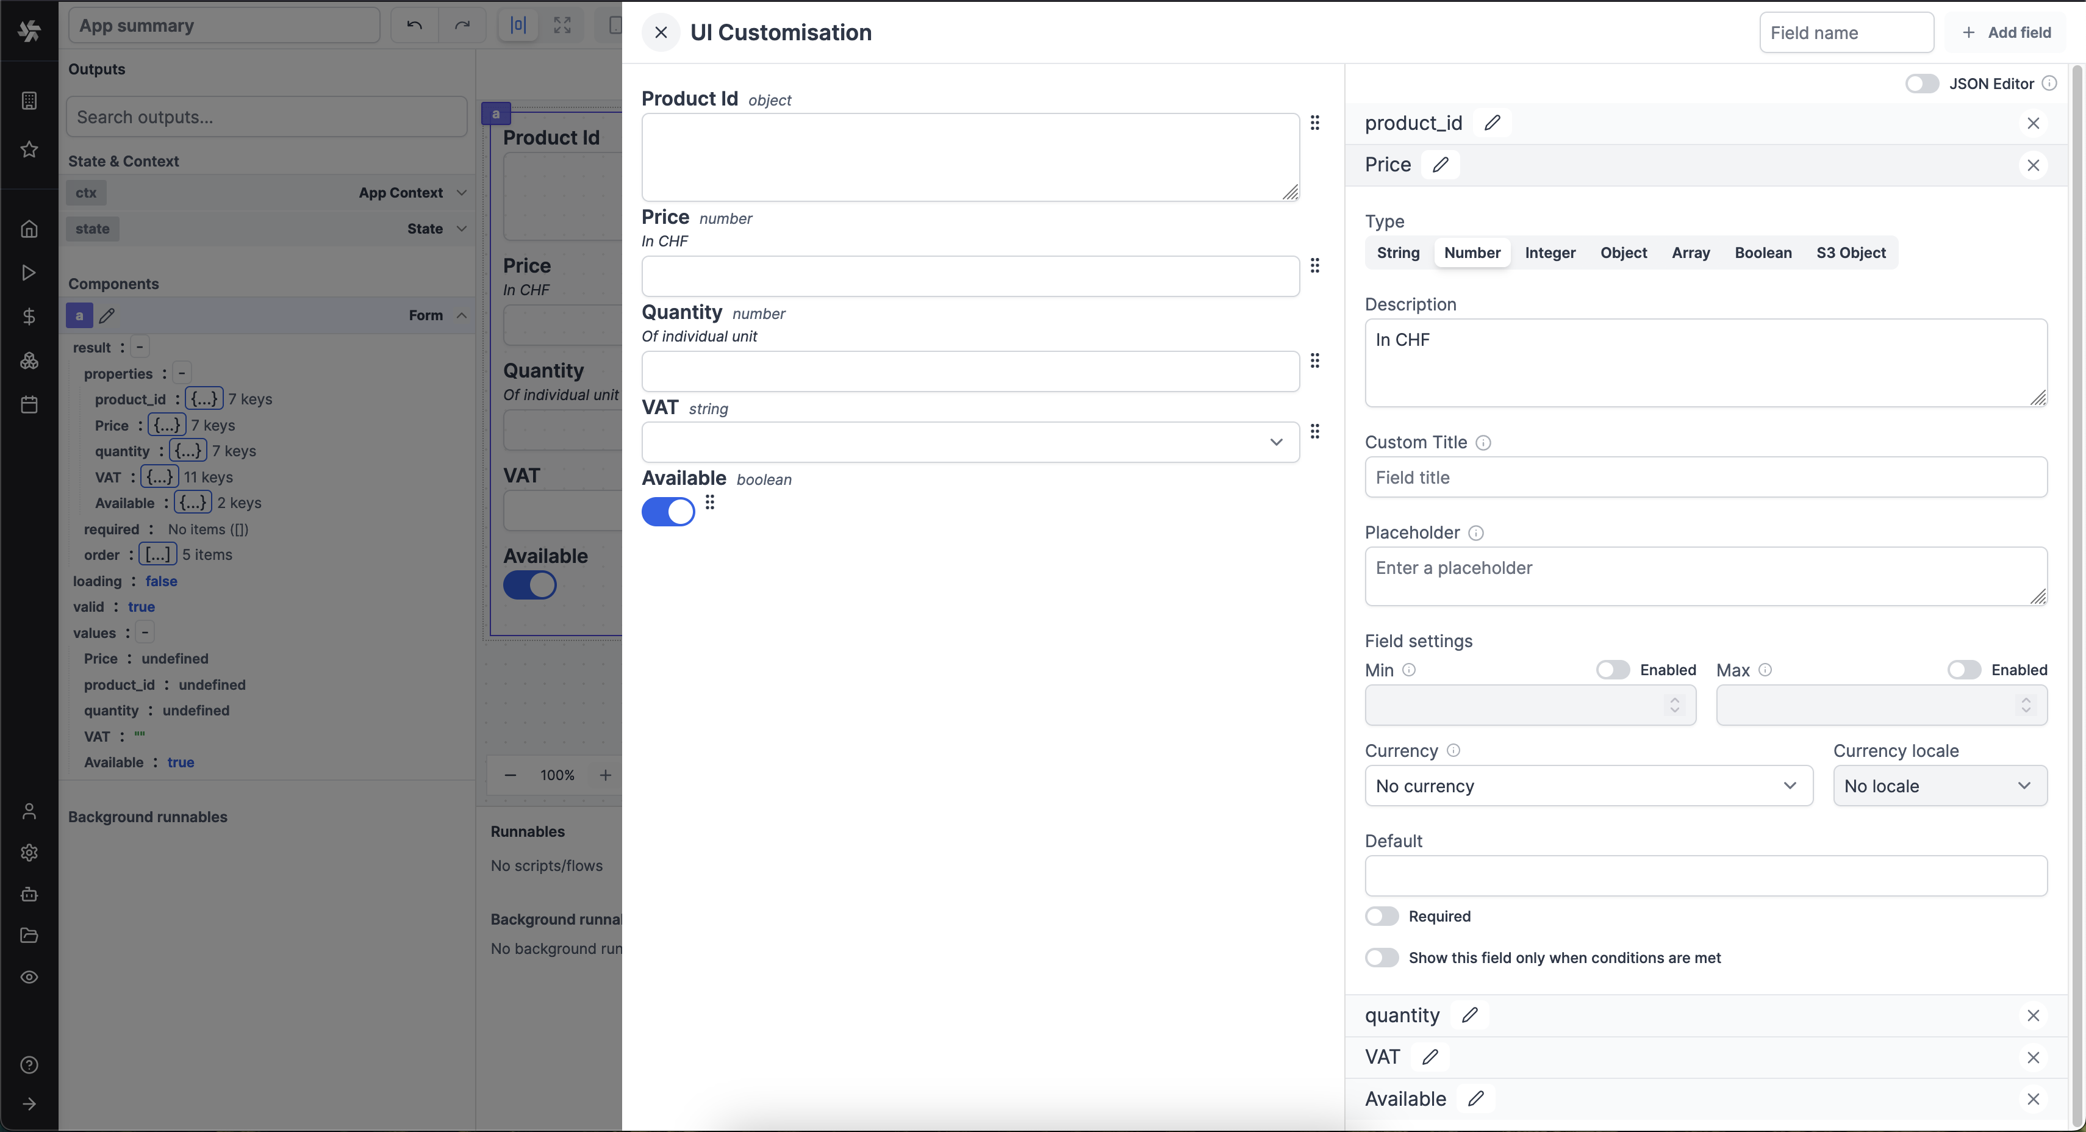
Task: Click the Custom Title input field
Action: [x=1706, y=477]
